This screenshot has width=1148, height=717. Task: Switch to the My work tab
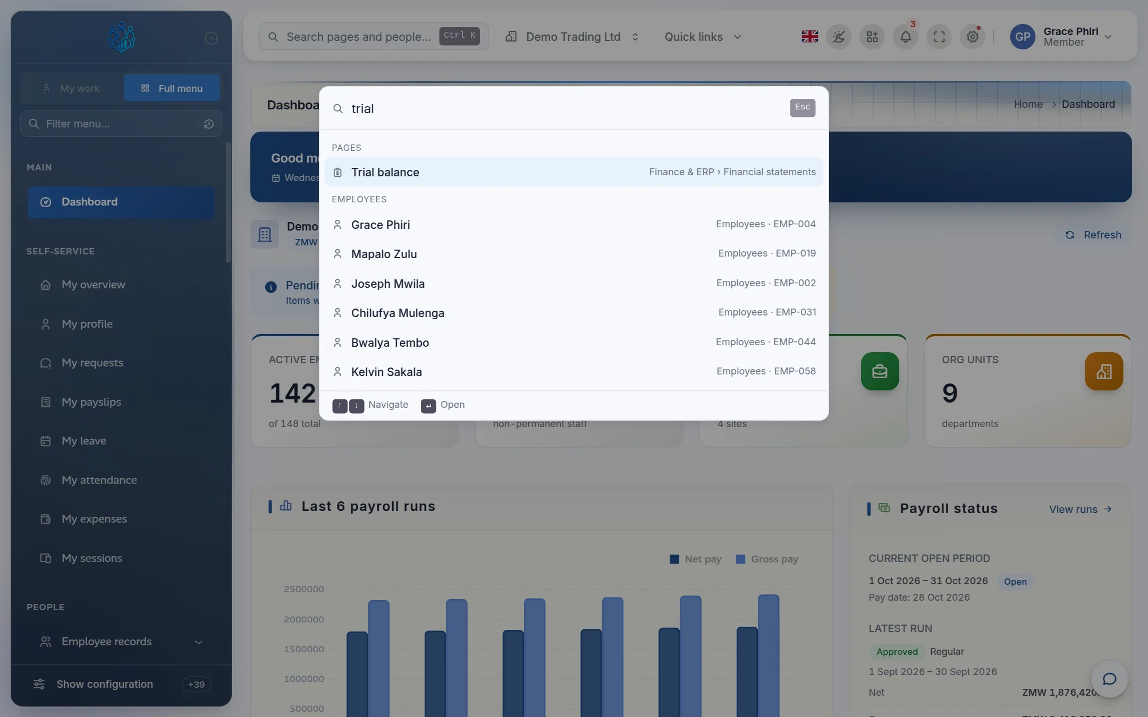click(72, 88)
